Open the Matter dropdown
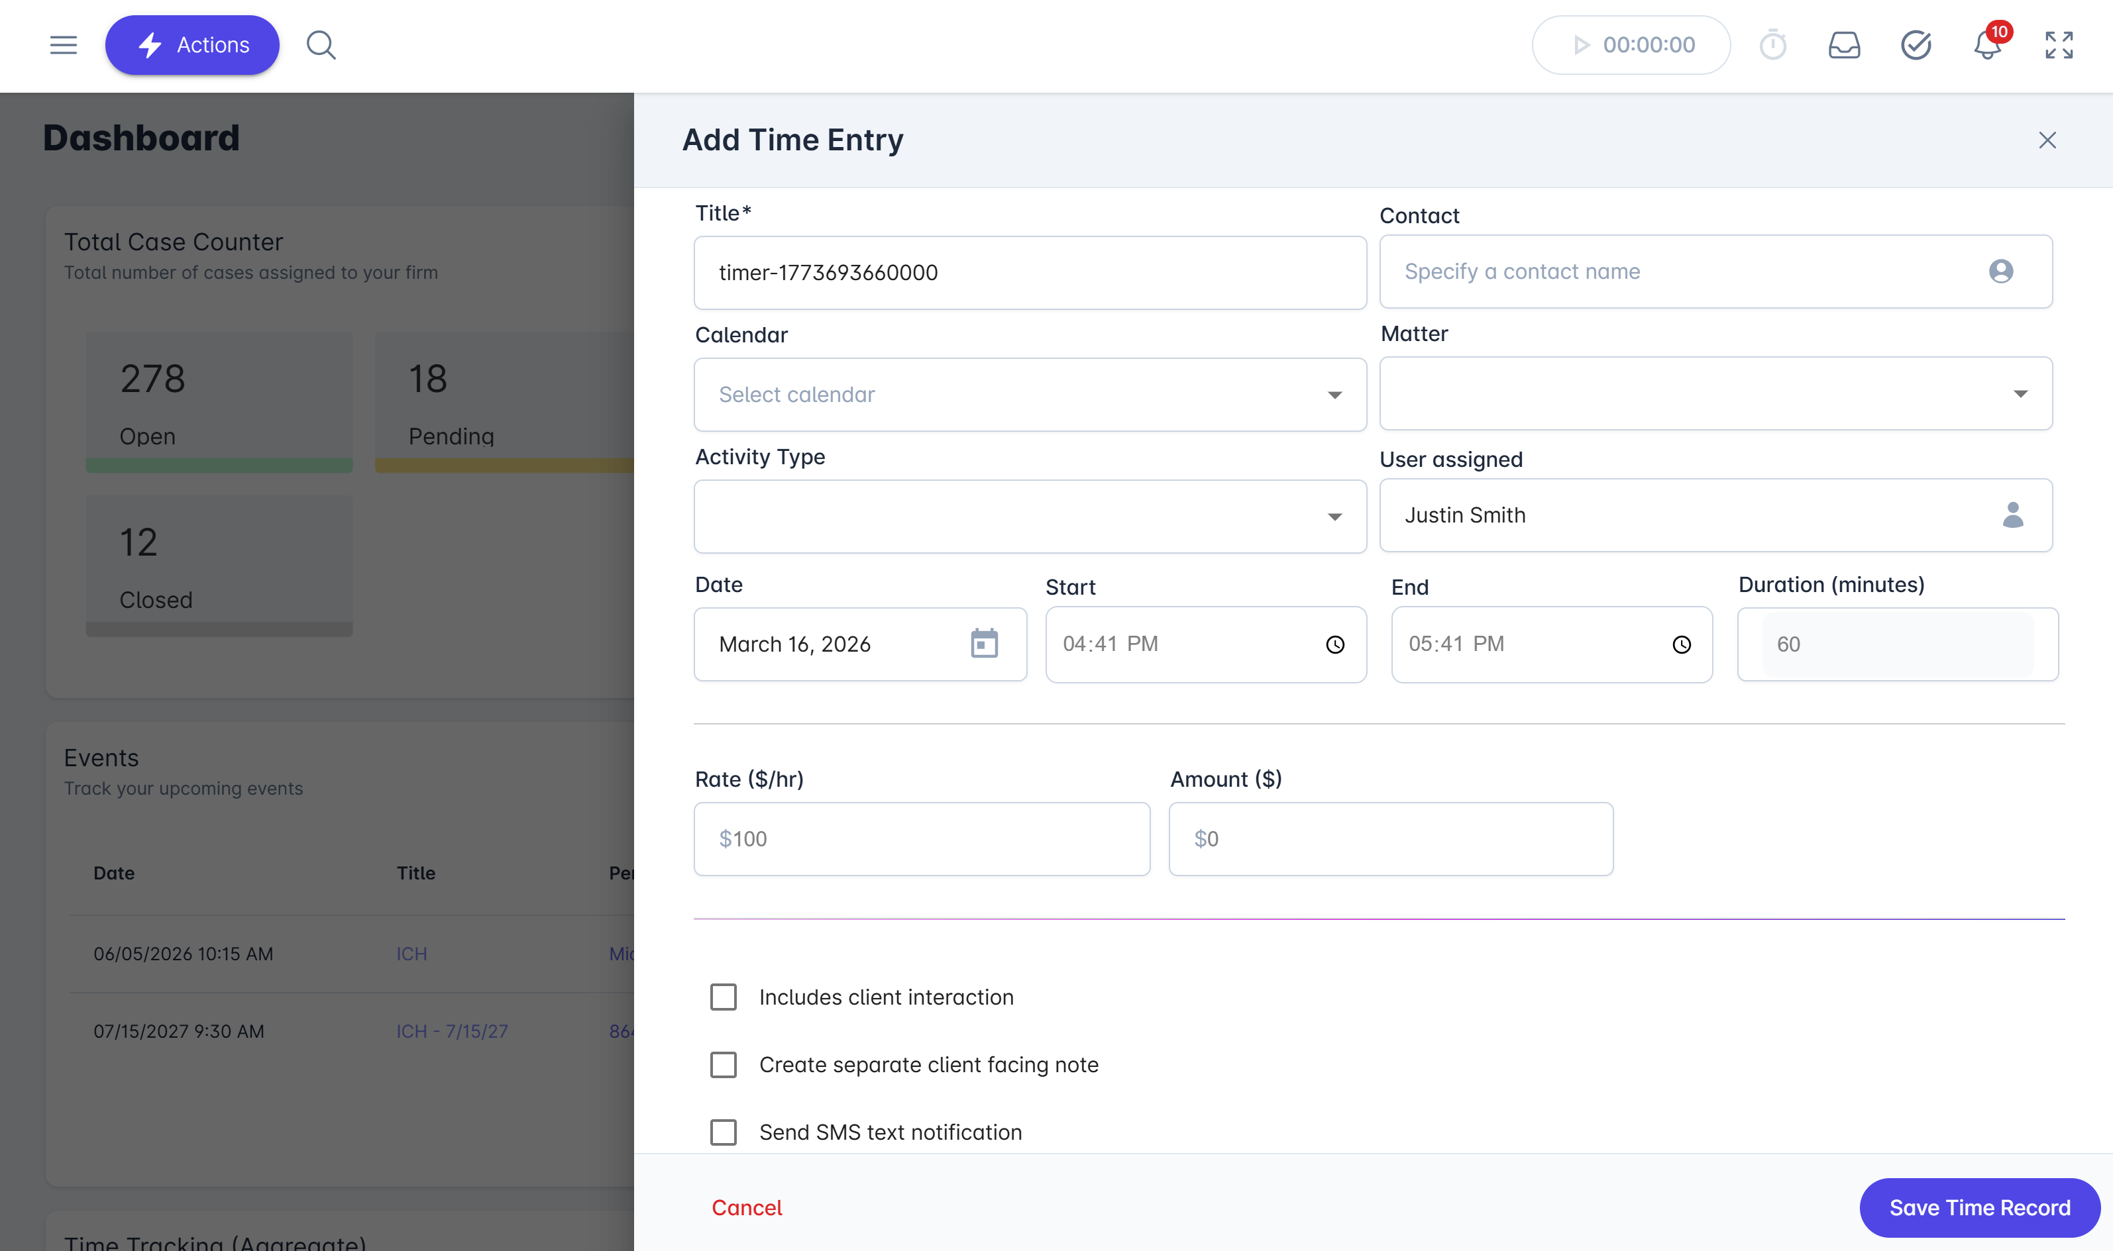This screenshot has height=1251, width=2113. click(x=1715, y=393)
